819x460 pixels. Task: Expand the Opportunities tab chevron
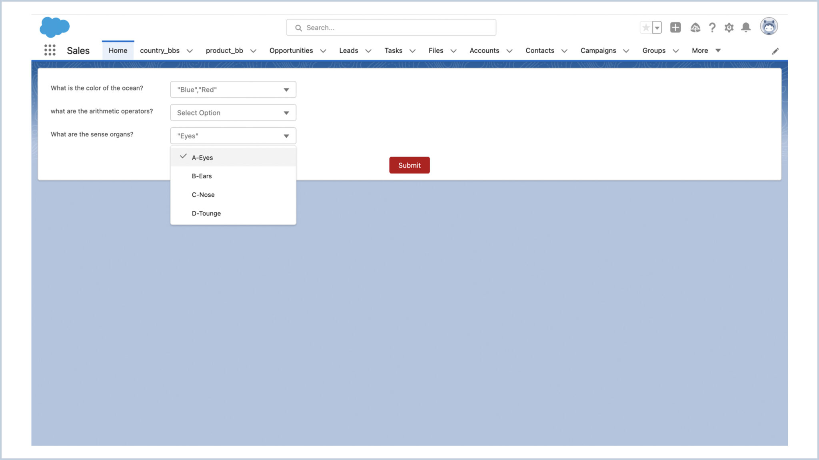point(323,51)
